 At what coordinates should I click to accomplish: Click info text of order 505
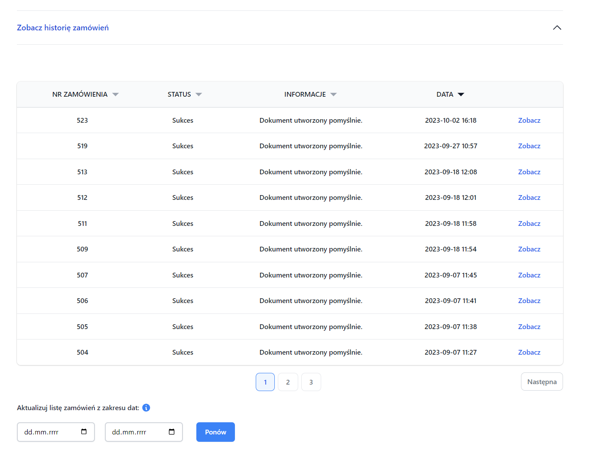(x=311, y=326)
